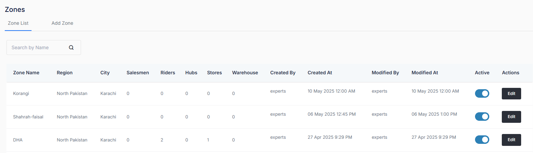Toggle the DHA zone active switch
This screenshot has width=533, height=153.
[x=482, y=140]
